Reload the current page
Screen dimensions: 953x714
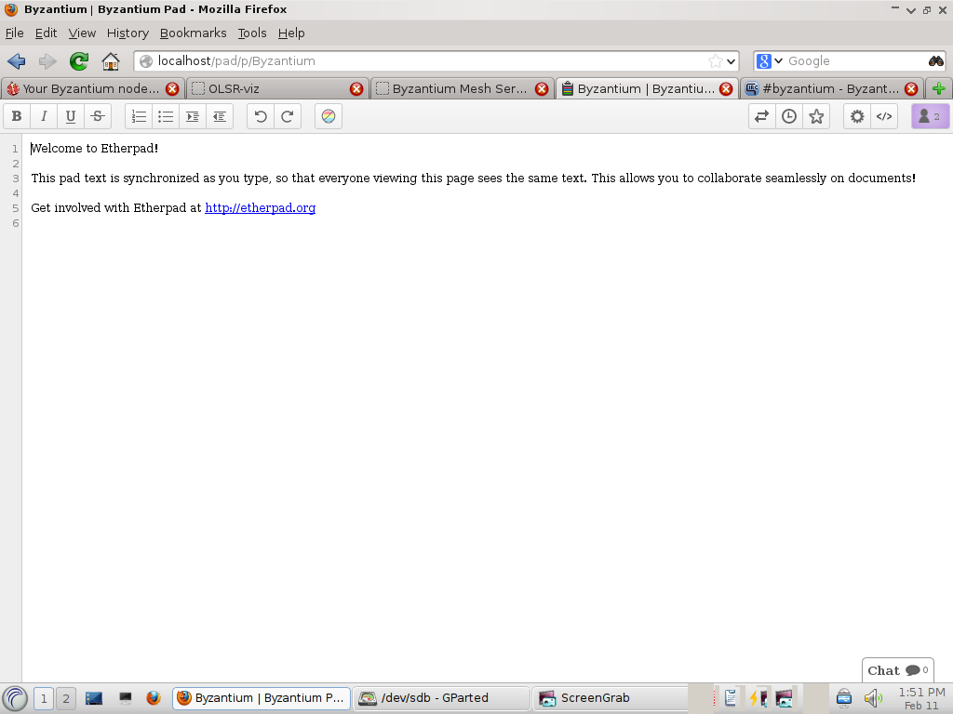pyautogui.click(x=79, y=60)
